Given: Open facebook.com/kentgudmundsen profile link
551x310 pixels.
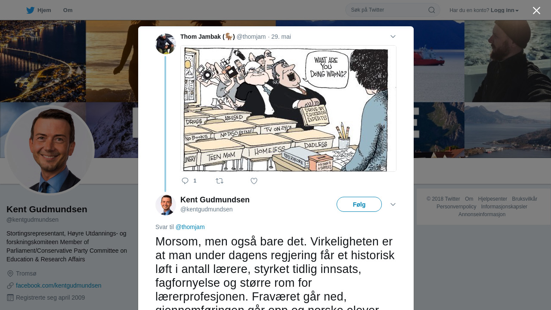Looking at the screenshot, I should pos(59,285).
